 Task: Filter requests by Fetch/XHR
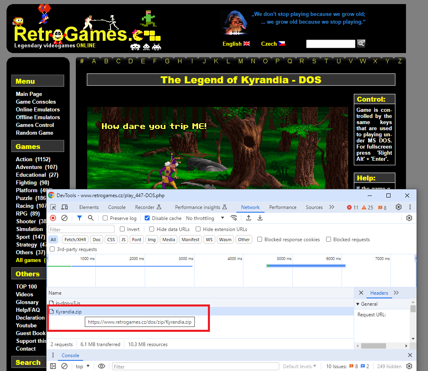pos(75,240)
